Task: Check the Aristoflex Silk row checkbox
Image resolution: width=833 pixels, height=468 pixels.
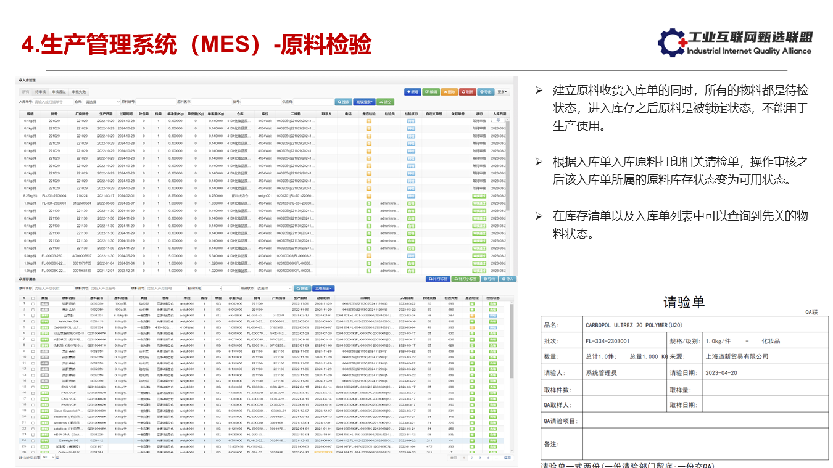Action: [x=33, y=321]
